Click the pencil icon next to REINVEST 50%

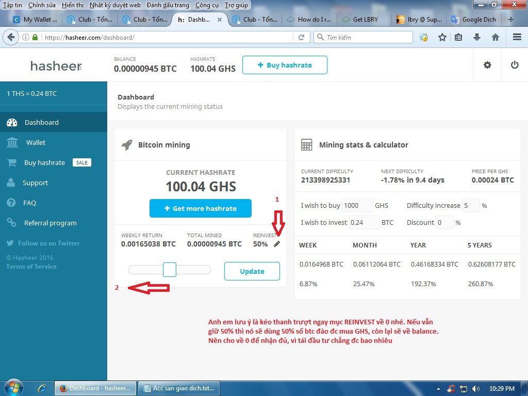[277, 244]
